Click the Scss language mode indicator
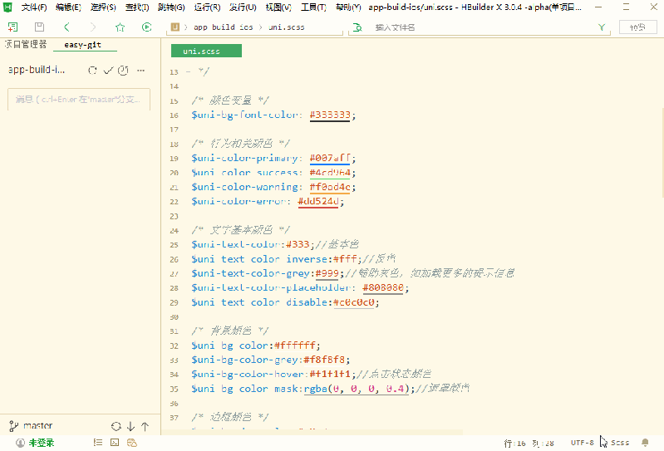The width and height of the screenshot is (664, 451). point(619,443)
